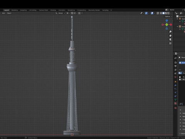The height and width of the screenshot is (139, 185).
Task: Open the Scene properties tab
Action: [175, 73]
